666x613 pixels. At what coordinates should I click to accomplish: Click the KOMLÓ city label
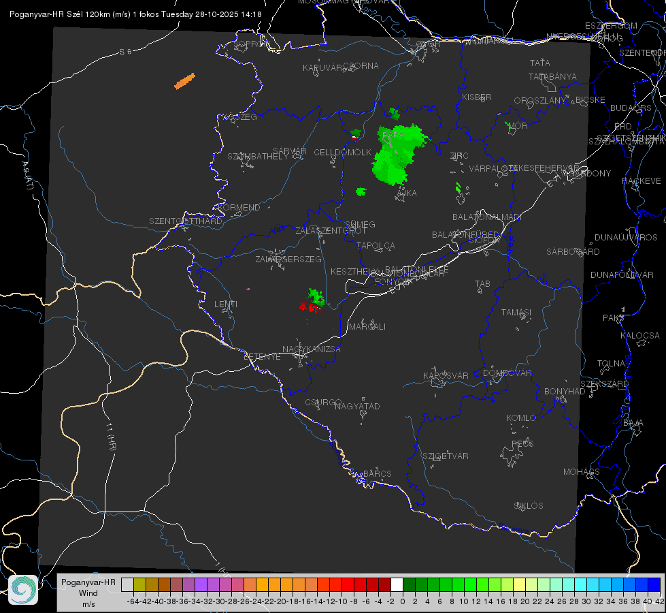click(x=521, y=418)
